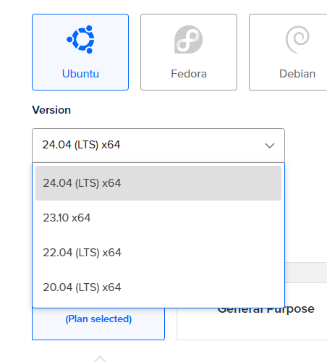Click the Debian name label
Screen dimensions: 327x362
[x=297, y=74]
